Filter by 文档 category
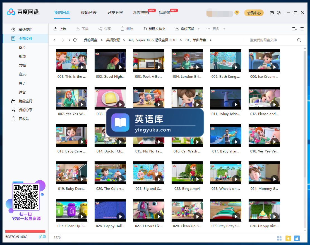The image size is (310, 245). 22,65
